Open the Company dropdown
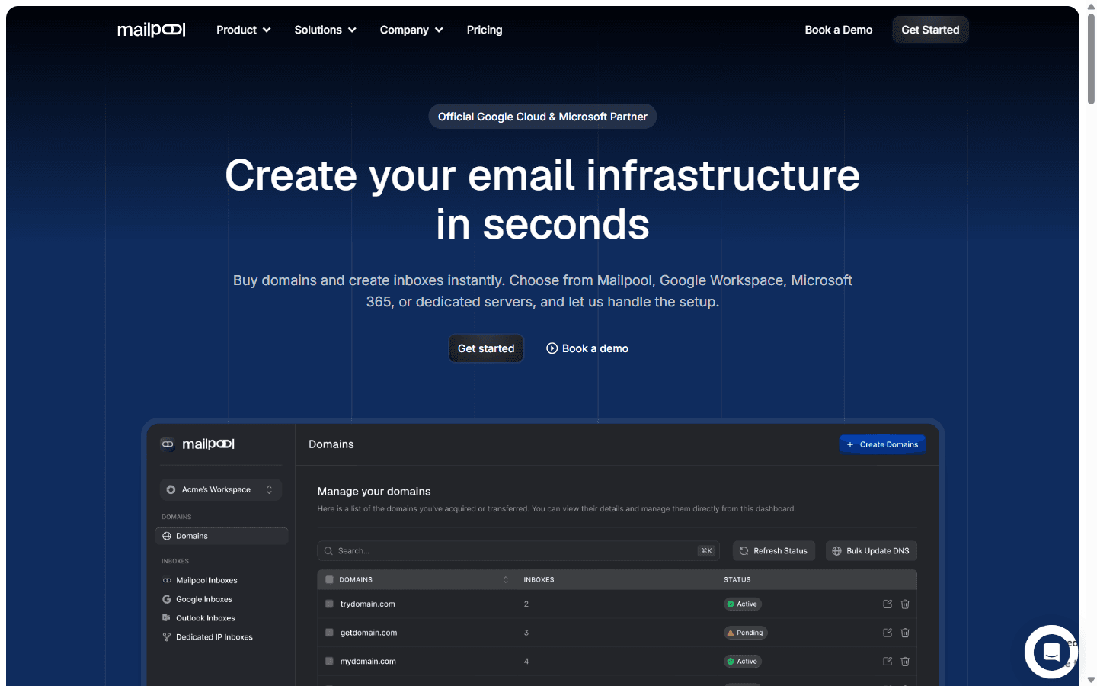 click(411, 30)
